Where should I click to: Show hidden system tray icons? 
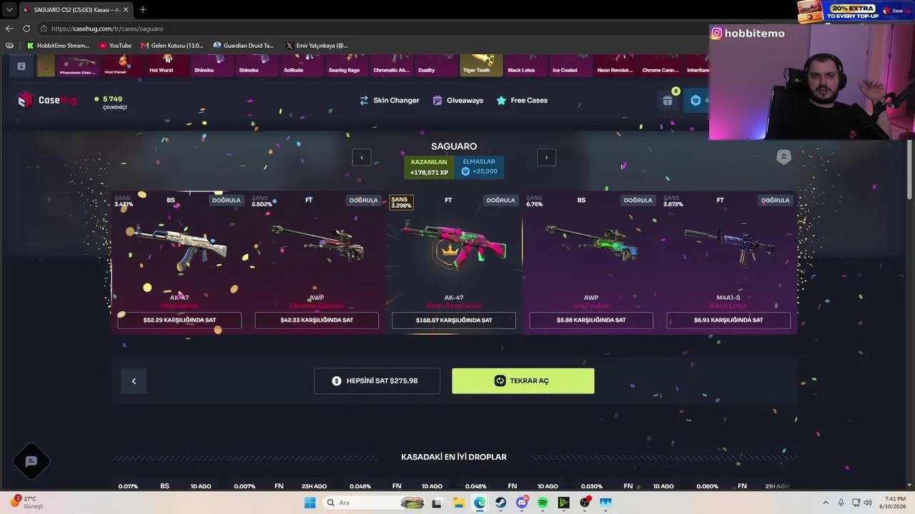826,503
